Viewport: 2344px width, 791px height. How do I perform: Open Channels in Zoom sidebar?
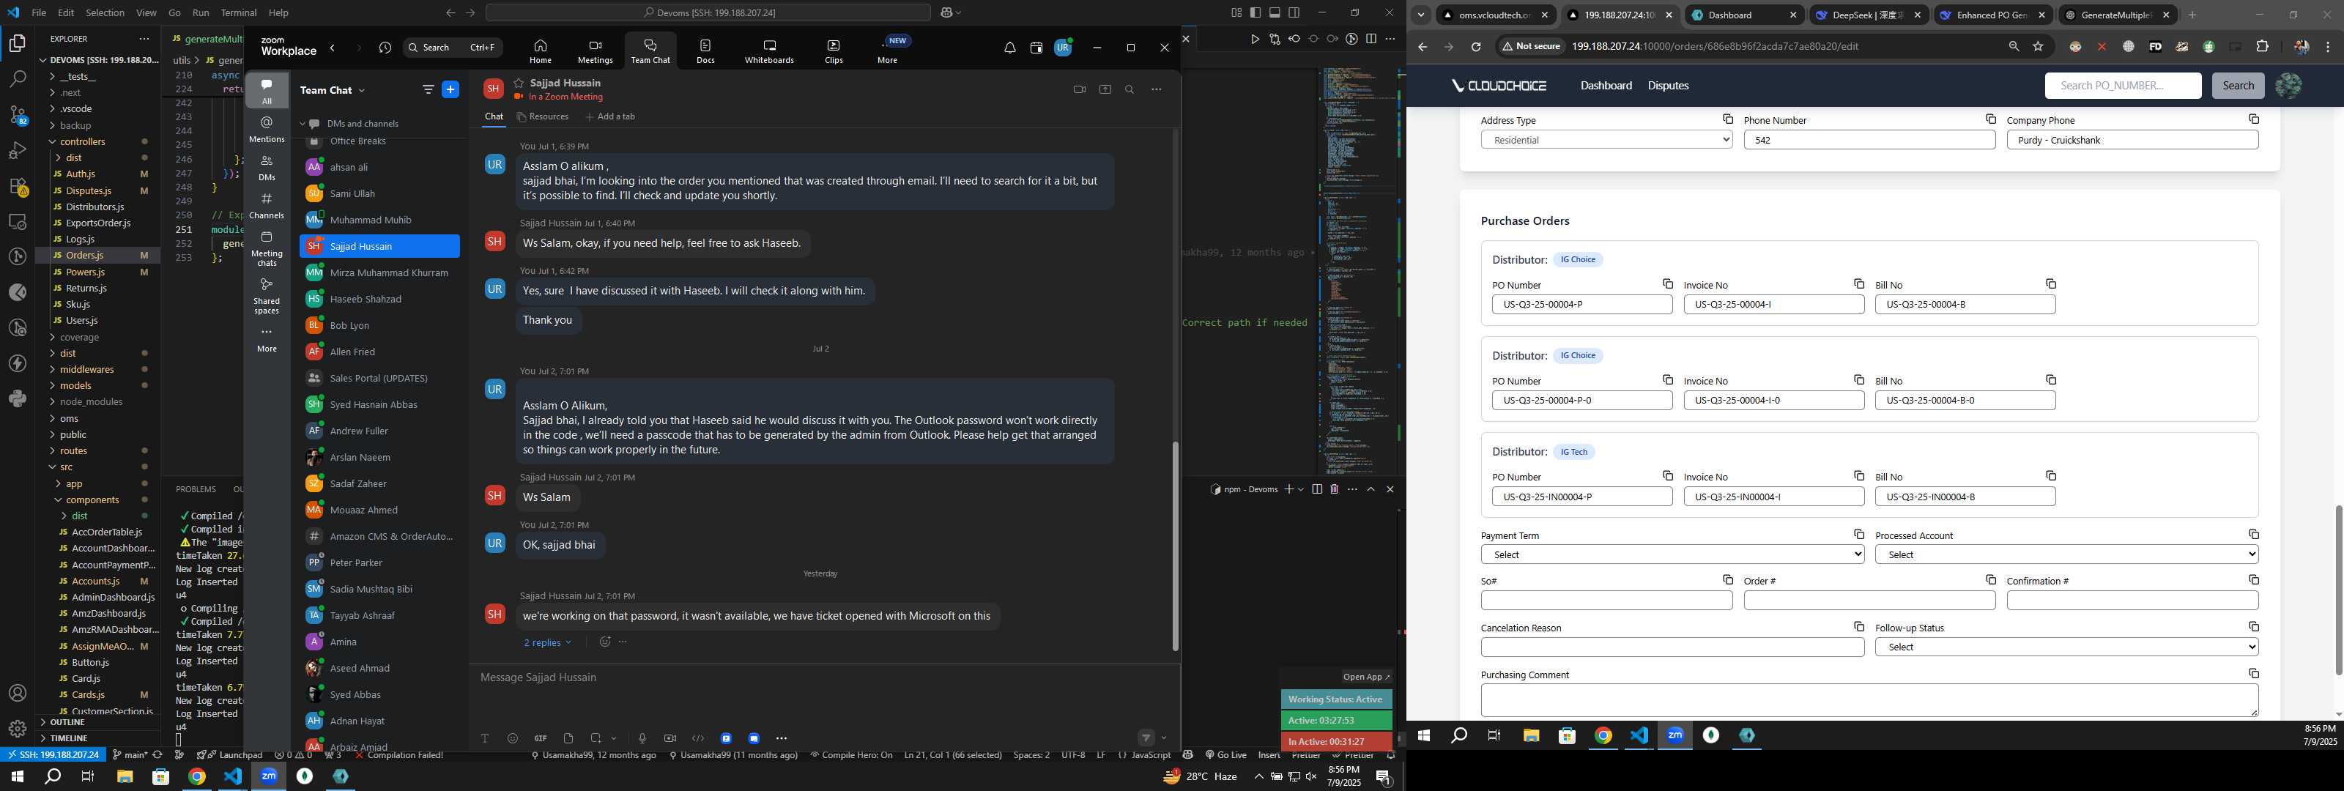tap(267, 206)
